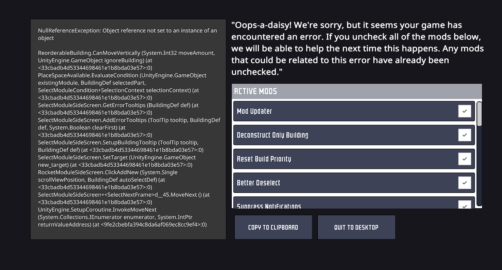Disable the Better Deselect mod checkbox

tap(464, 183)
